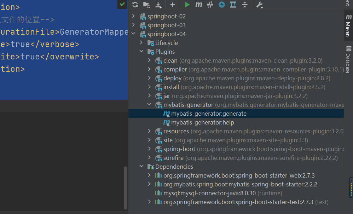The image size is (353, 214).
Task: Expand spring-boot-starter-web dependency
Action: [149, 175]
